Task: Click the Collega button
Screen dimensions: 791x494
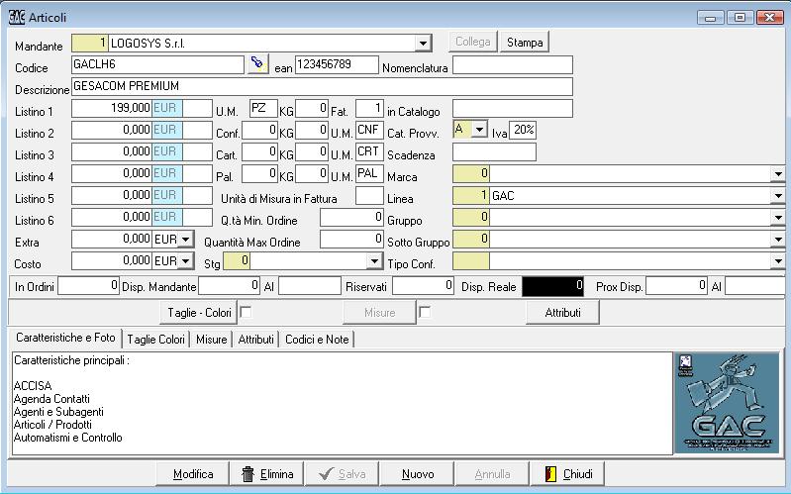Action: [x=472, y=42]
